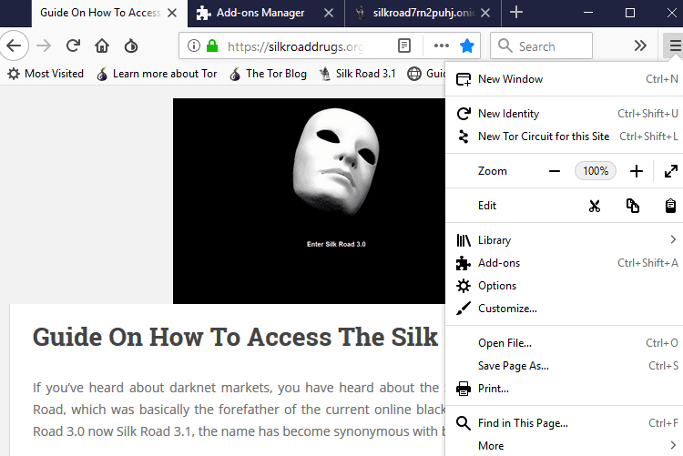Open page actions three-dot menu
Viewport: 683px width, 456px height.
pyautogui.click(x=442, y=46)
